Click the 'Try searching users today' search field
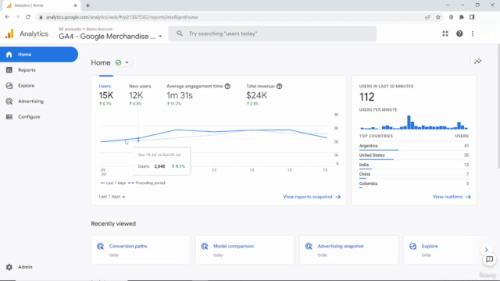This screenshot has width=500, height=281. coord(273,34)
